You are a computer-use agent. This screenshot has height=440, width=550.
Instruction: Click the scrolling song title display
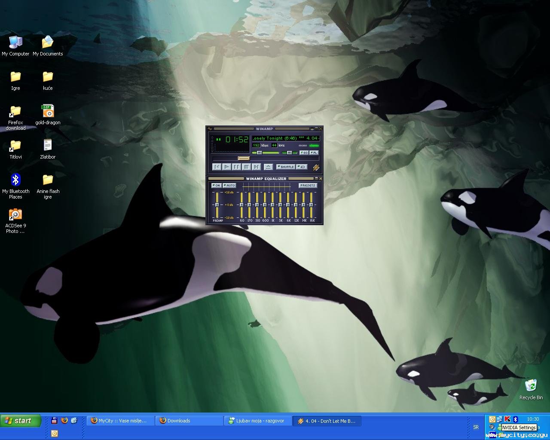tap(286, 138)
